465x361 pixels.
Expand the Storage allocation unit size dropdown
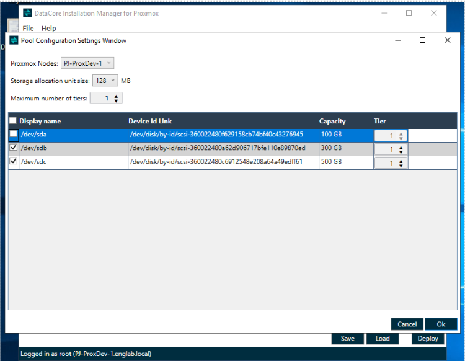[x=105, y=81]
